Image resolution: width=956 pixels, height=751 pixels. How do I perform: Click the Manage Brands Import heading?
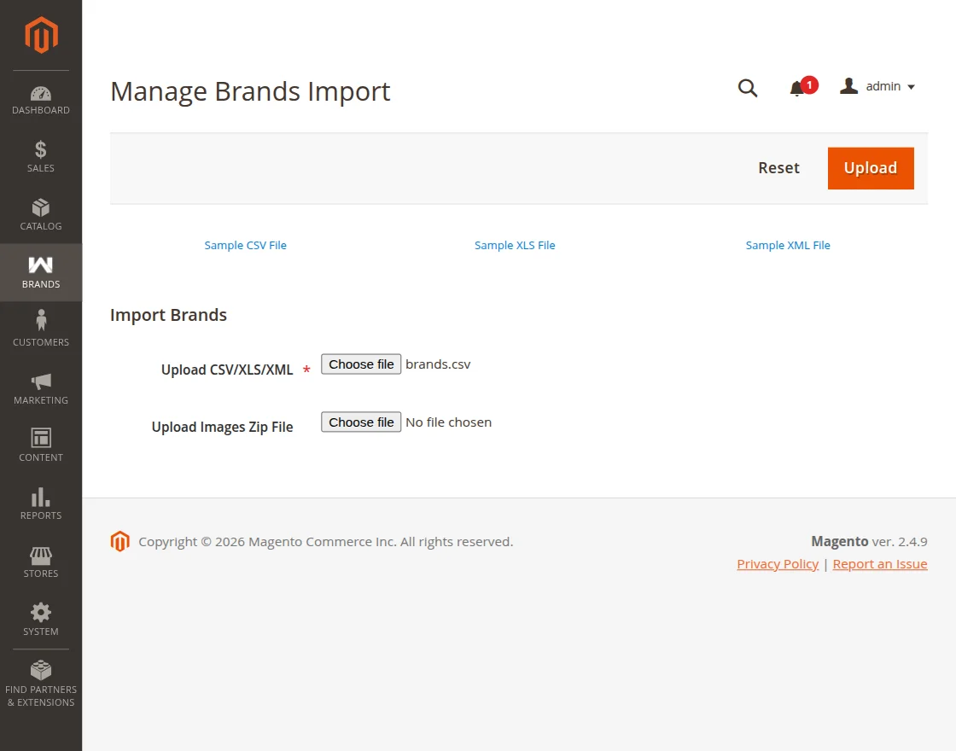click(x=250, y=92)
